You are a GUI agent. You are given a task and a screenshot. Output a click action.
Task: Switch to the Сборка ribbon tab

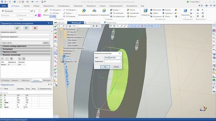pyautogui.click(x=36, y=6)
